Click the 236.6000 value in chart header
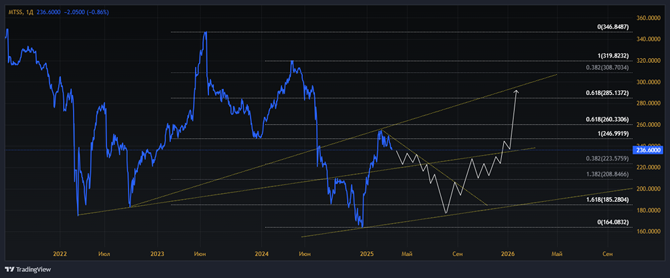This screenshot has height=278, width=670. tap(48, 13)
